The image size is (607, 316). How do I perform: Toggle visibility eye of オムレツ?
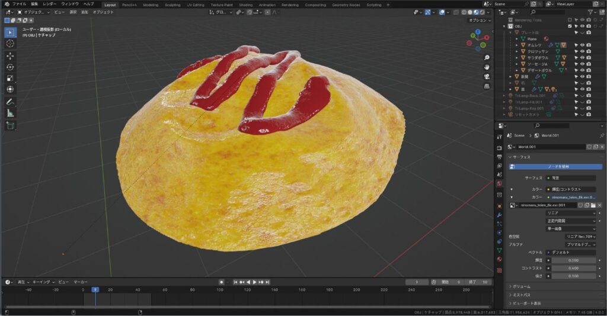[582, 45]
